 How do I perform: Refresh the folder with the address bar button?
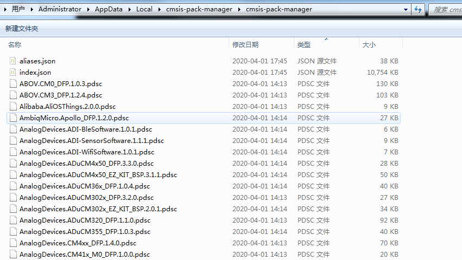[418, 9]
